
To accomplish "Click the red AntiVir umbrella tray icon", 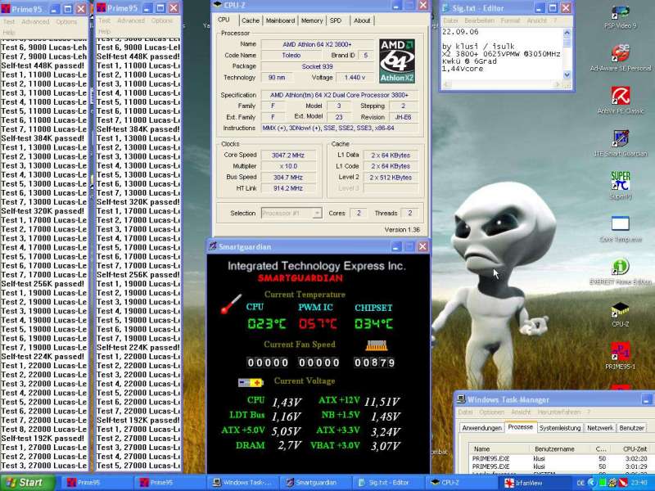I will pos(623,483).
